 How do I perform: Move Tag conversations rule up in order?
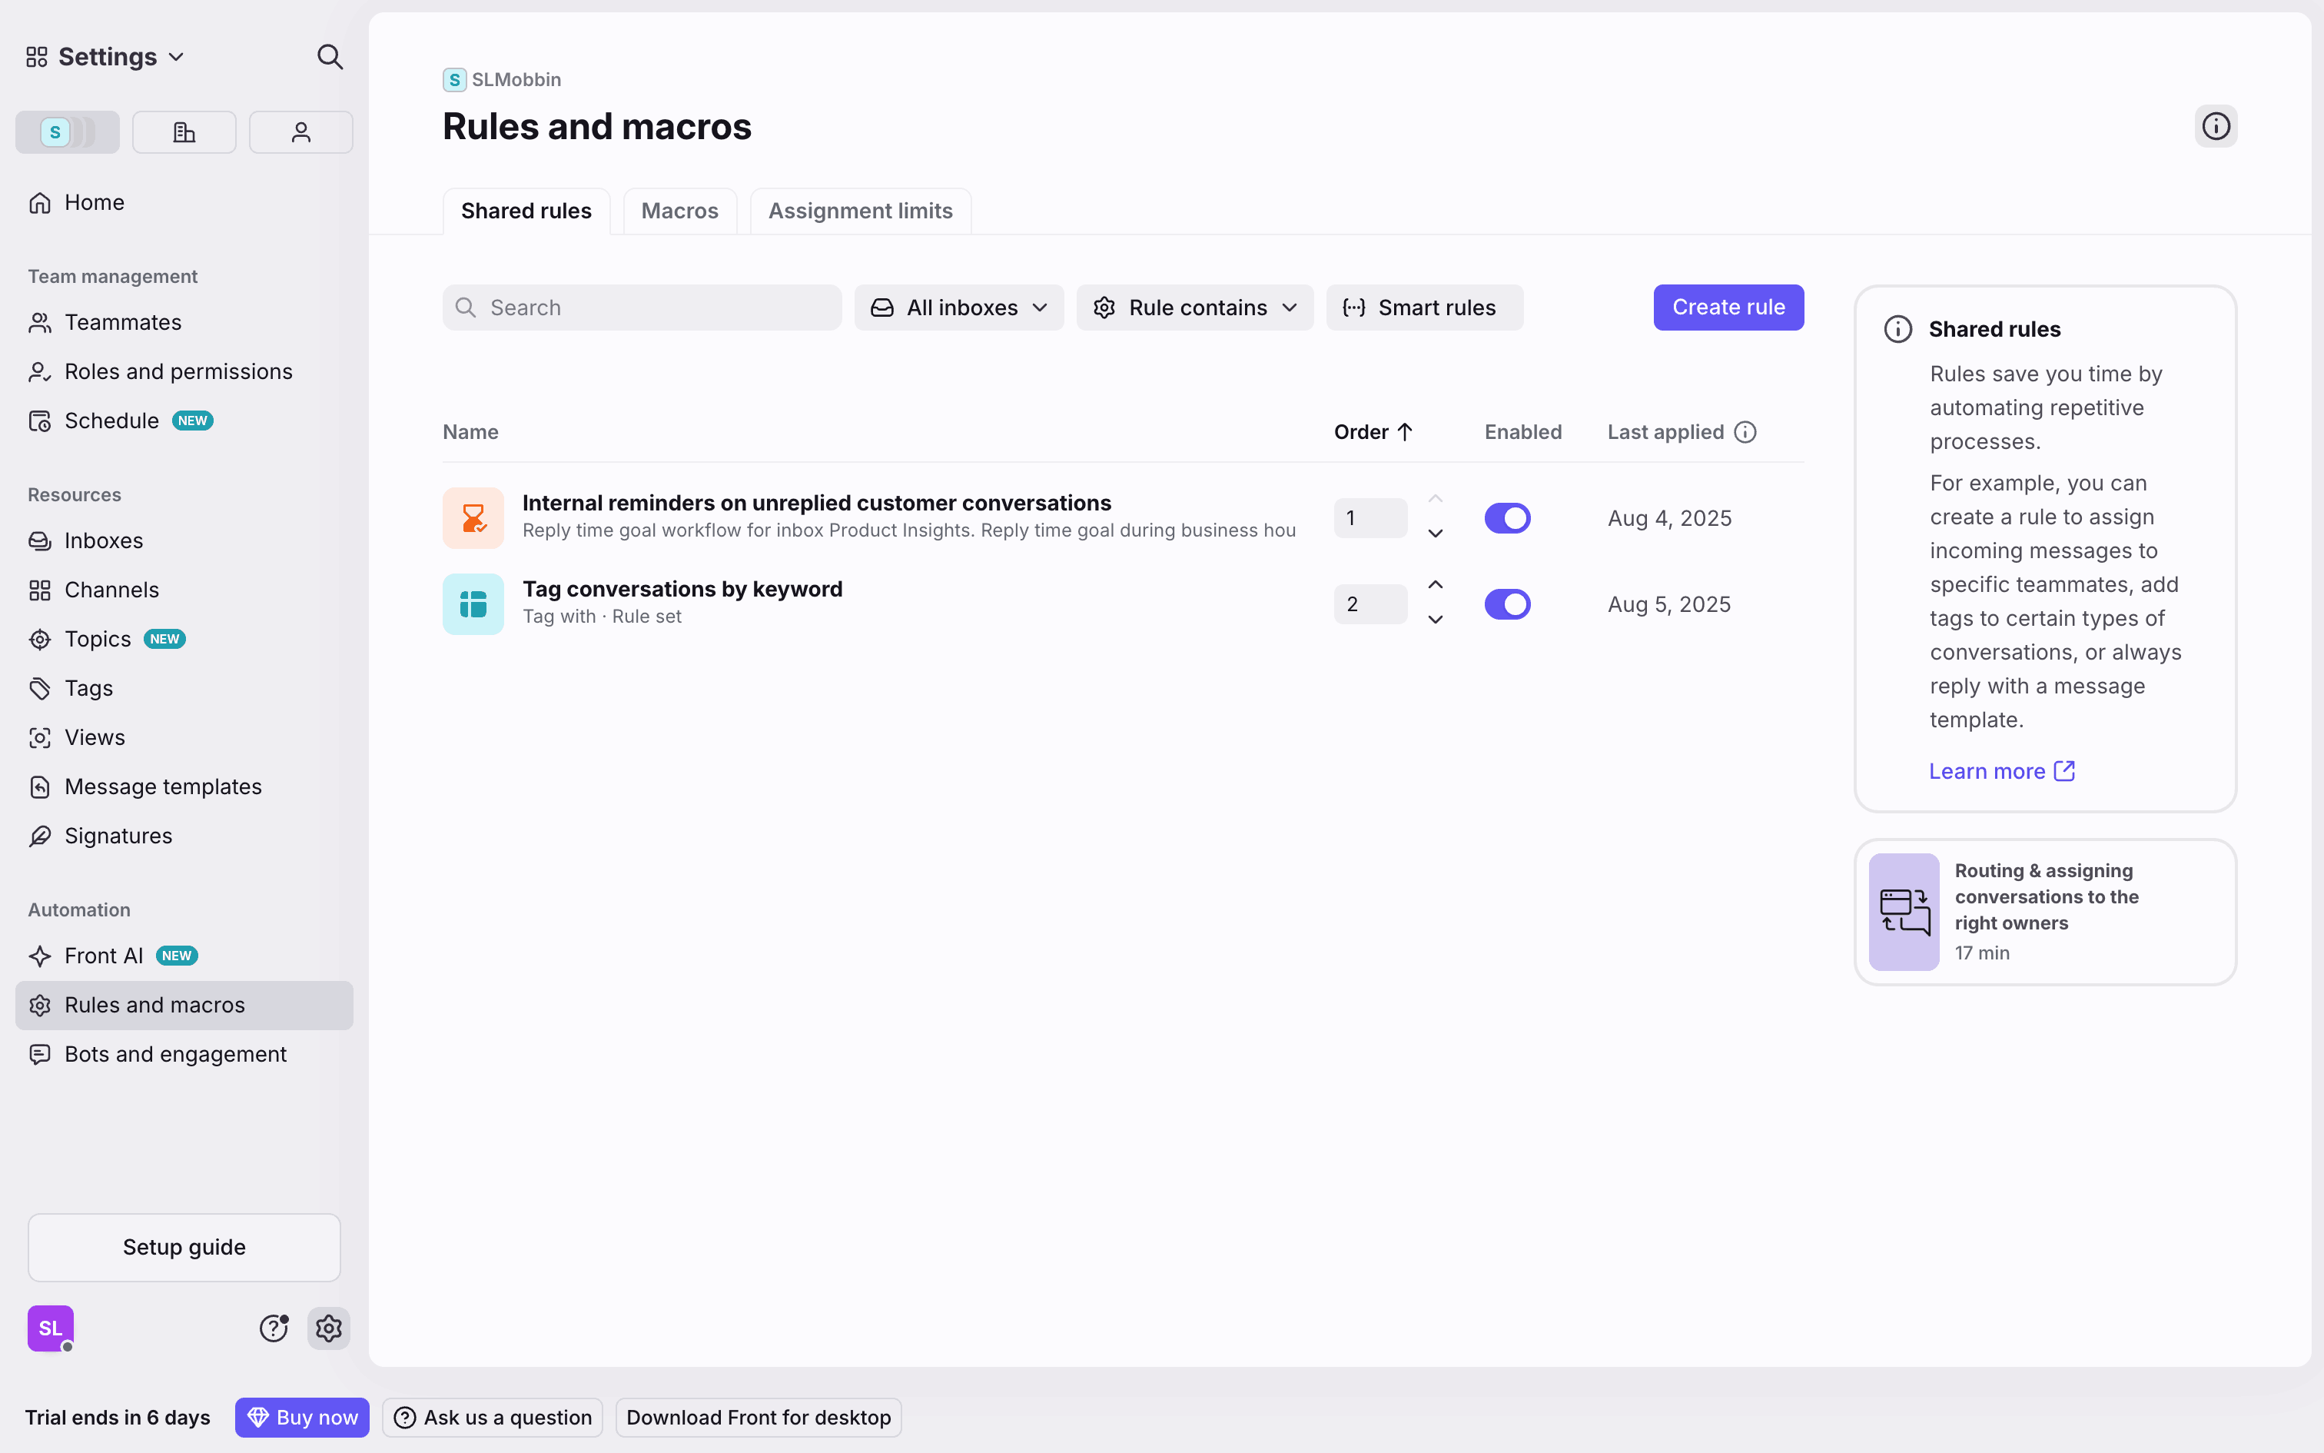1435,585
